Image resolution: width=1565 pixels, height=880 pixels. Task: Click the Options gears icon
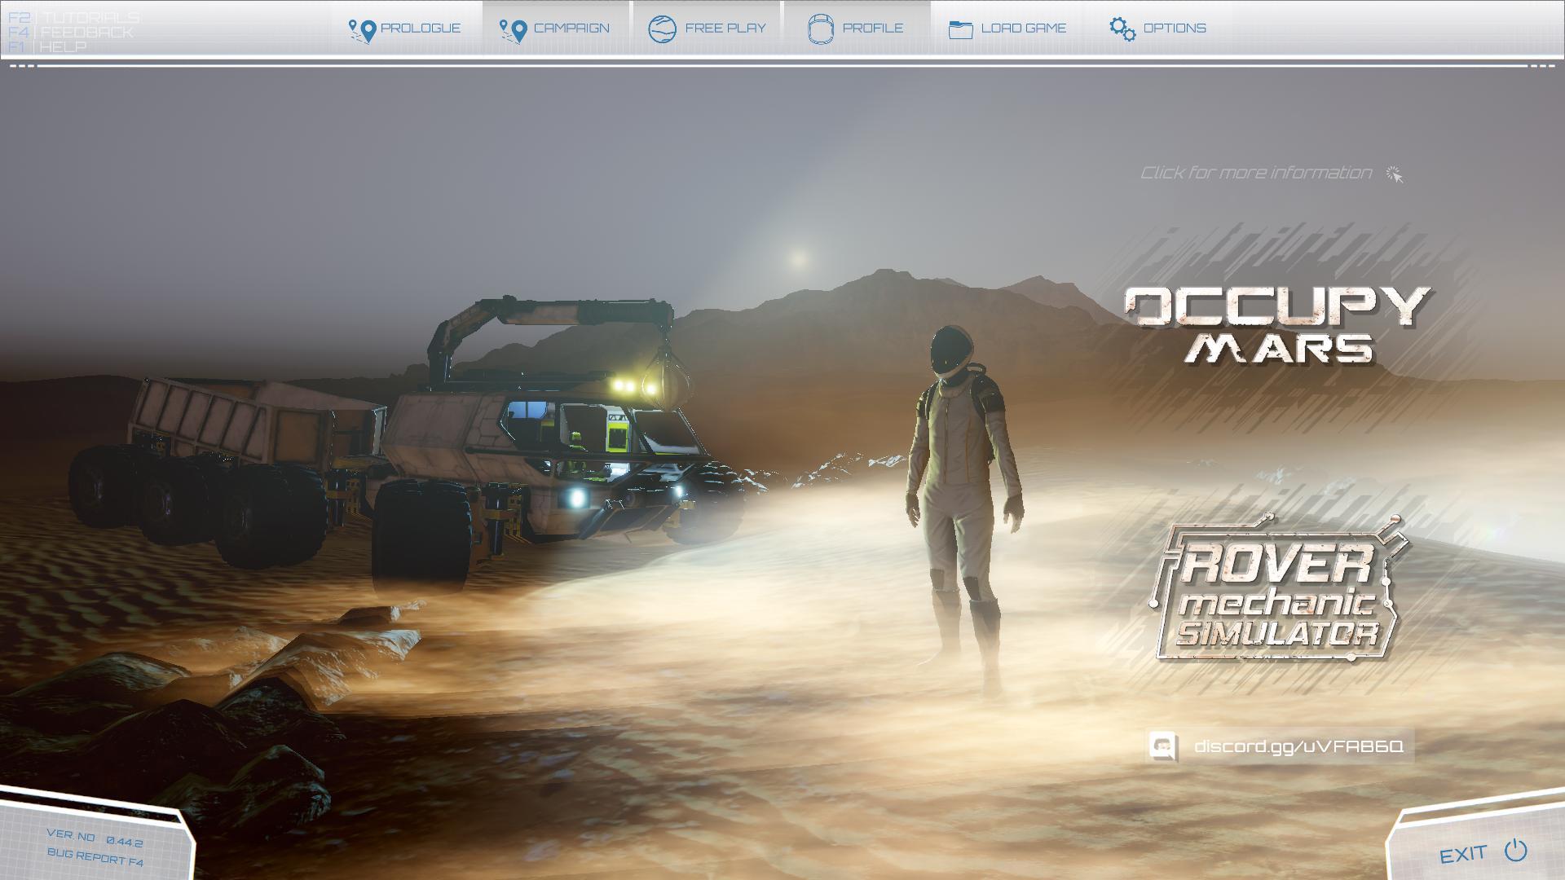[1122, 29]
